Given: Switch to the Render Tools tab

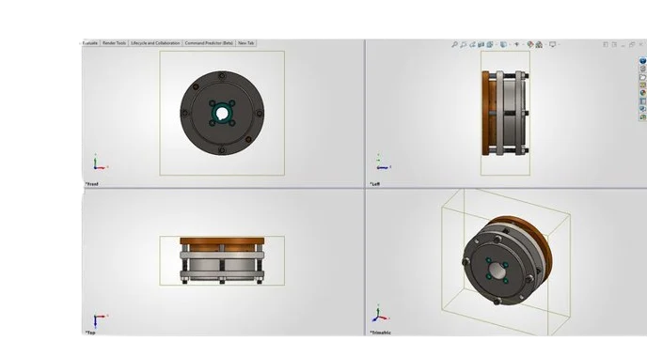Looking at the screenshot, I should coord(115,43).
